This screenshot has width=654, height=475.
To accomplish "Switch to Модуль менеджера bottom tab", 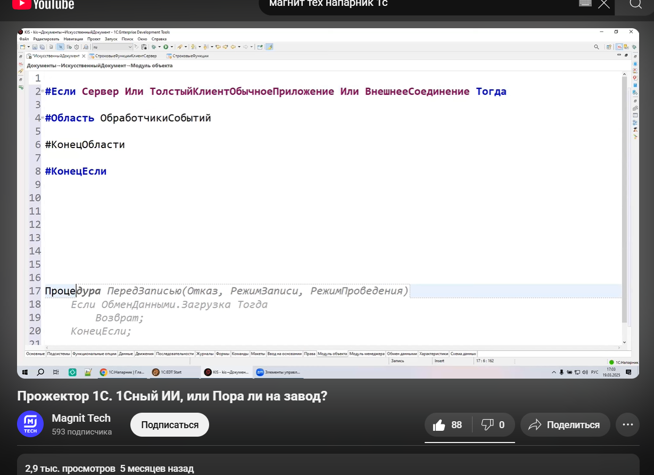I will [x=367, y=354].
